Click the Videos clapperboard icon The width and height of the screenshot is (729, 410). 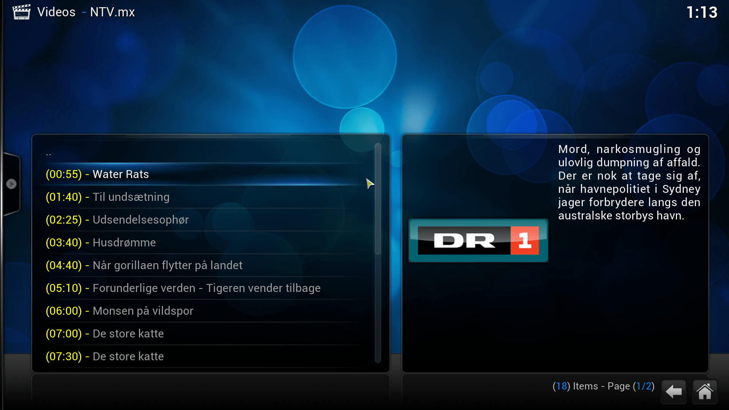[x=21, y=12]
